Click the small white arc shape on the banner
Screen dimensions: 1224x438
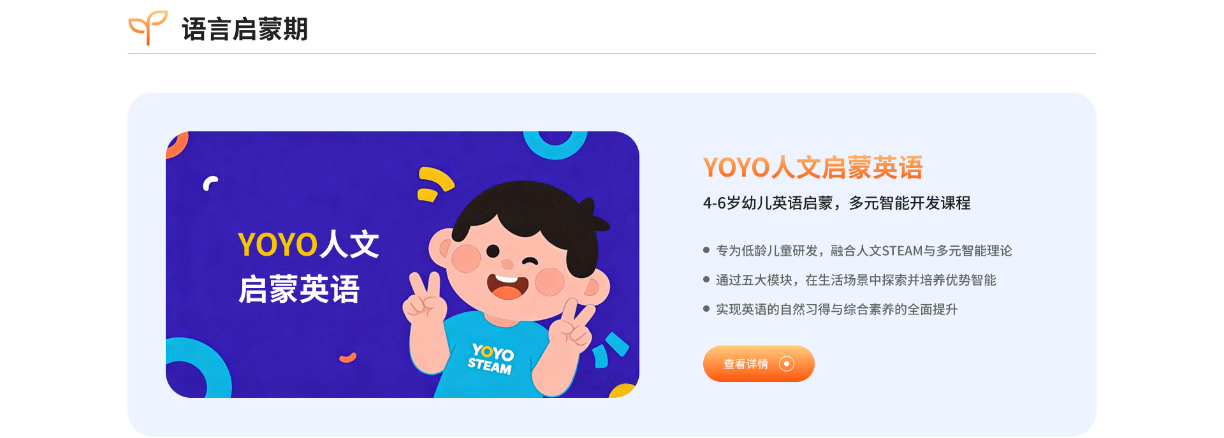[210, 184]
